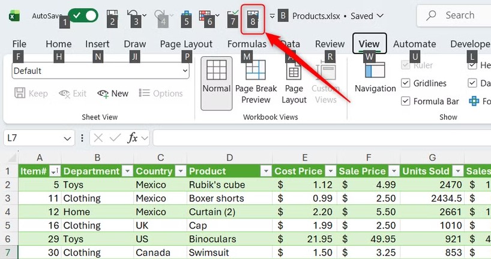
Task: Open the Customize Quick Access Toolbar dropdown
Action: (272, 16)
